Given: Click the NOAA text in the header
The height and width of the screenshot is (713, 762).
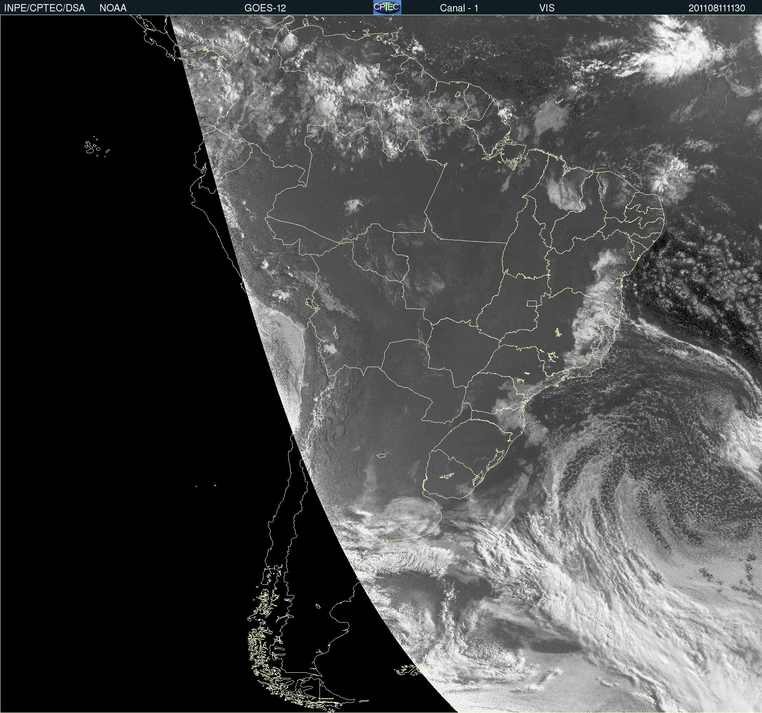Looking at the screenshot, I should click(x=113, y=8).
